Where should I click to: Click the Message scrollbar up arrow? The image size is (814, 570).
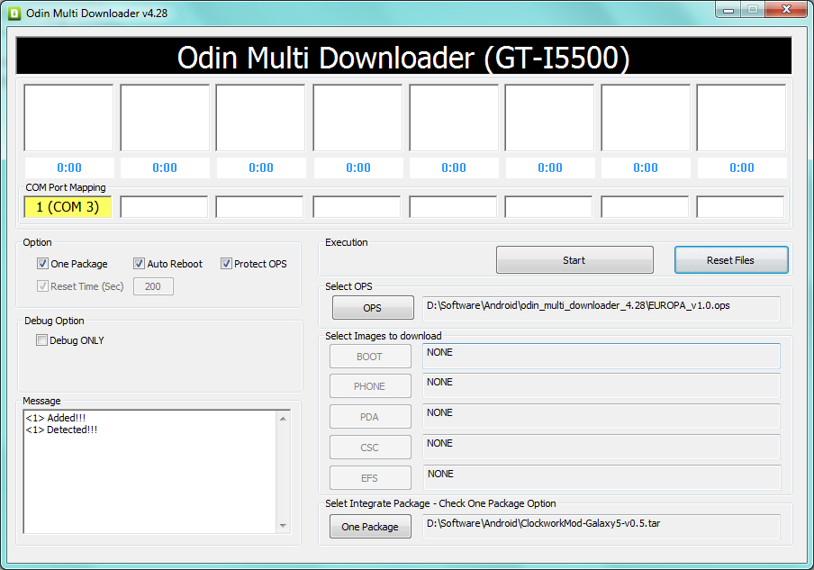point(283,419)
